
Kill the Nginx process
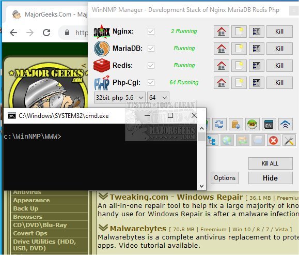pos(279,32)
